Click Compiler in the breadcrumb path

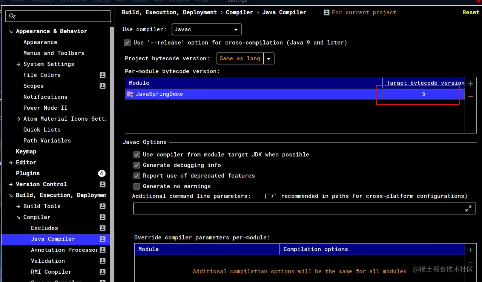coord(239,12)
